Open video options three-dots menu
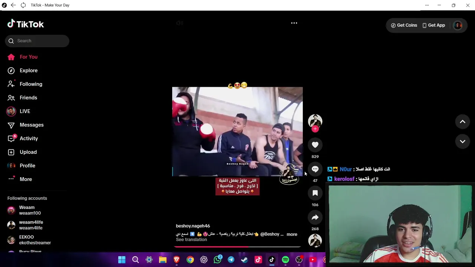This screenshot has height=267, width=475. [x=294, y=23]
